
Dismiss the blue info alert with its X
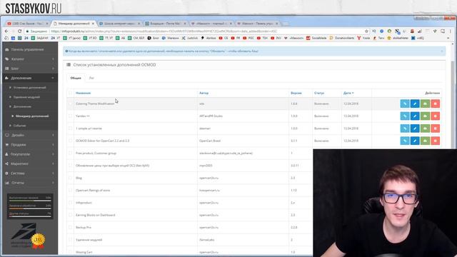tap(442, 51)
